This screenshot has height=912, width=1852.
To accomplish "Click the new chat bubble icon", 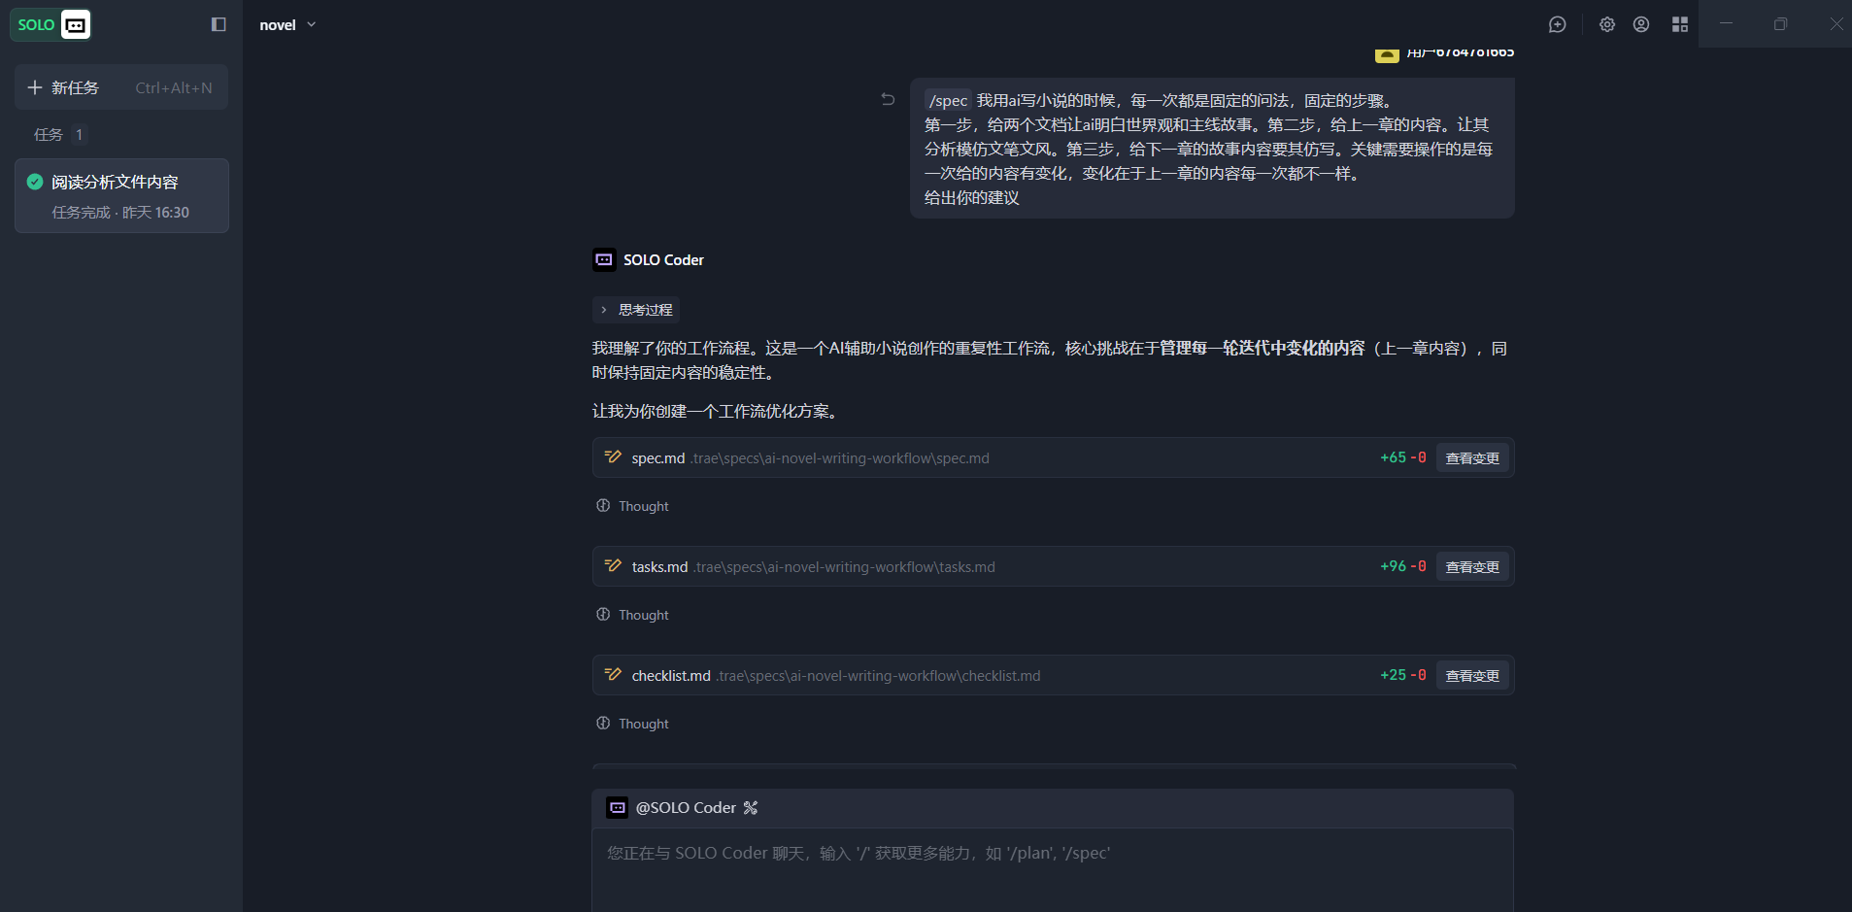I will 1557,24.
